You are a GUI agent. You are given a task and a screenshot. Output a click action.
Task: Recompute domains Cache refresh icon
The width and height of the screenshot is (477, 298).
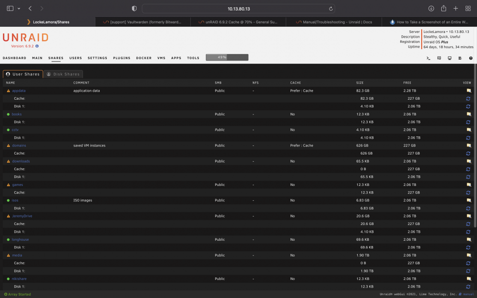[468, 154]
